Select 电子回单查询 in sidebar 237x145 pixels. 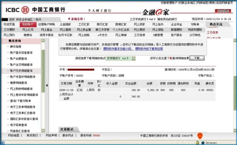(x=19, y=125)
